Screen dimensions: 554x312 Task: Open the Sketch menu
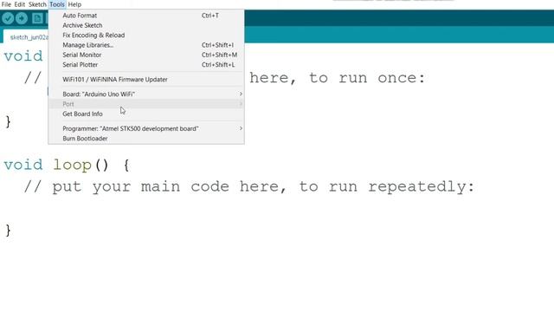click(37, 4)
